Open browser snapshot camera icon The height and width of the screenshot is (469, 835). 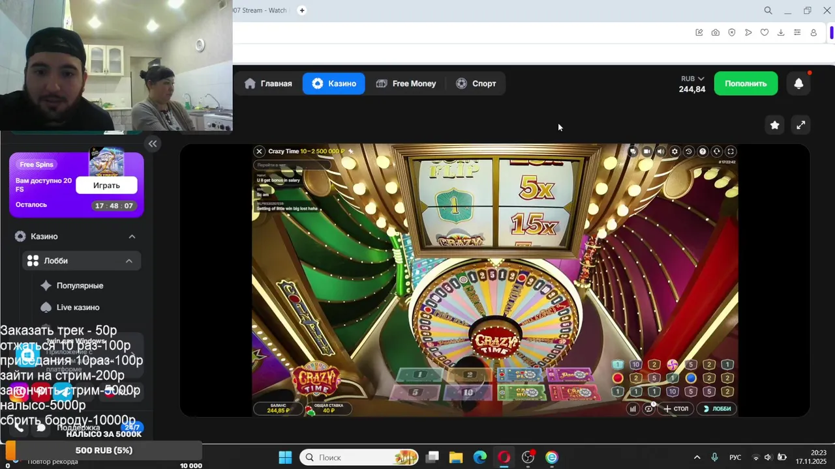pyautogui.click(x=716, y=33)
